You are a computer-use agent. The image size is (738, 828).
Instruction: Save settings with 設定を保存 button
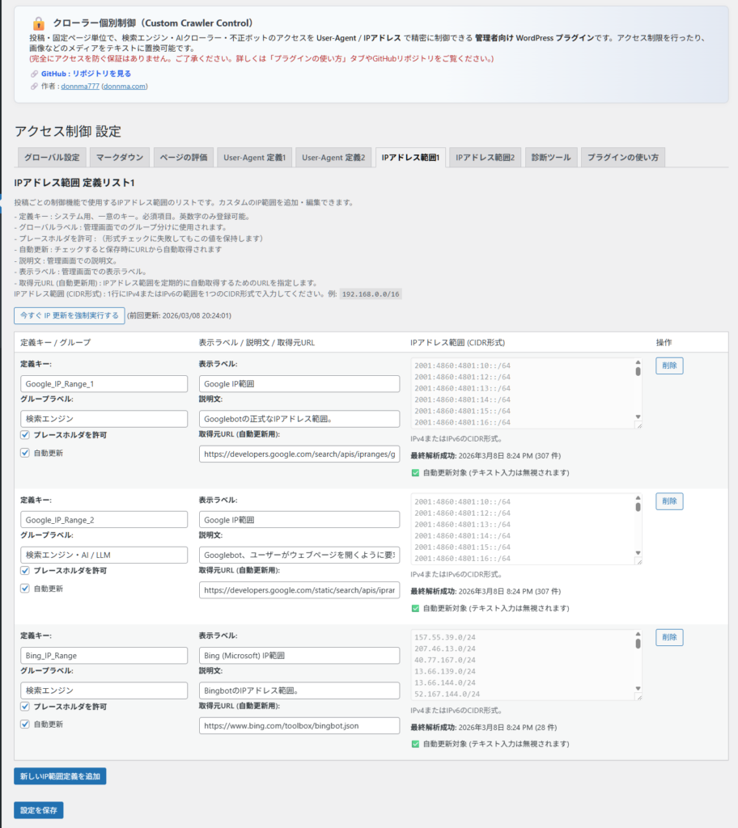(38, 810)
